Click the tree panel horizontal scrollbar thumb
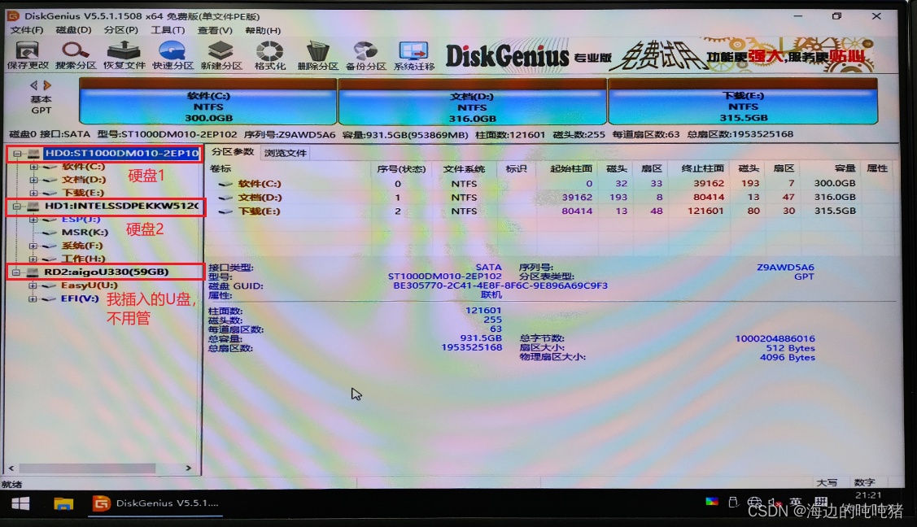The height and width of the screenshot is (527, 917). point(87,468)
